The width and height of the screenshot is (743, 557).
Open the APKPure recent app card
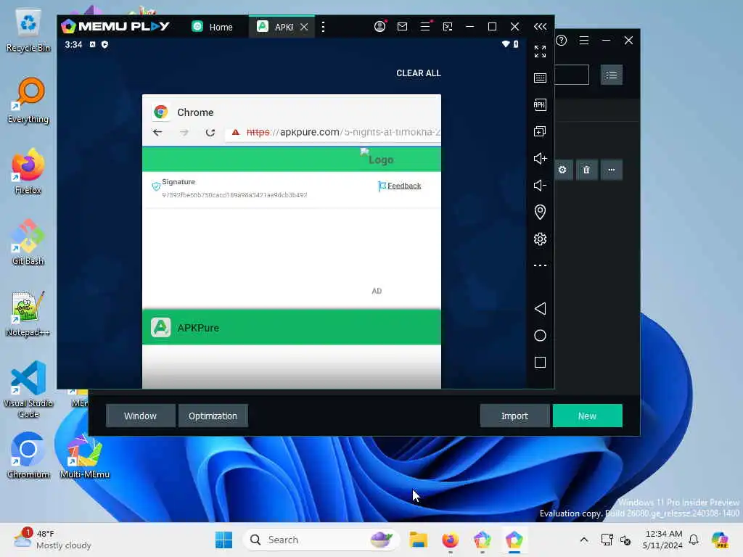(292, 327)
